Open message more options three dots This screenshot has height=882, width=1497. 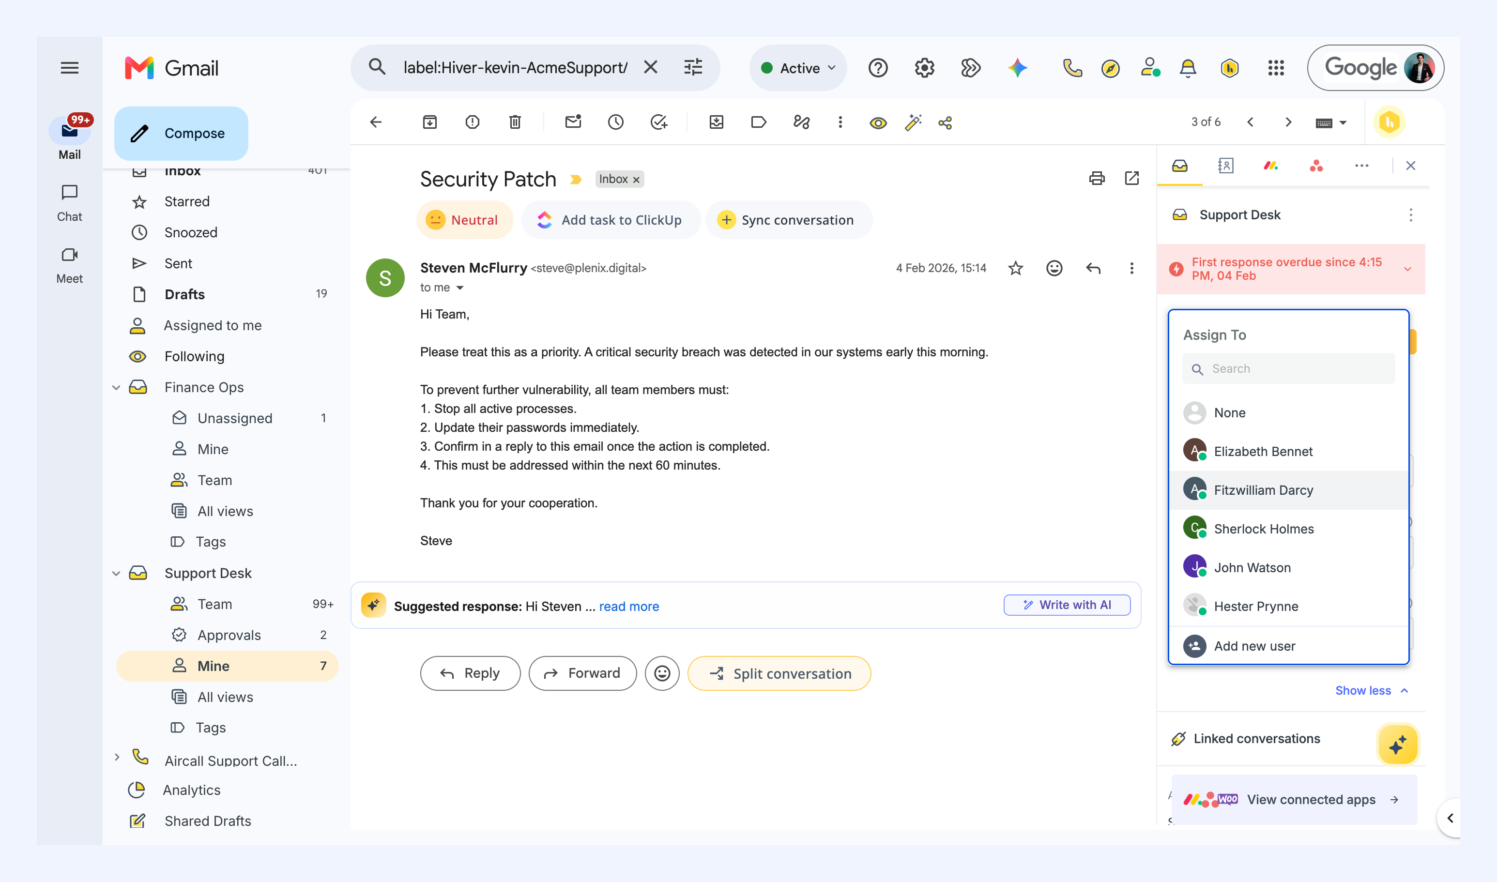1131,268
